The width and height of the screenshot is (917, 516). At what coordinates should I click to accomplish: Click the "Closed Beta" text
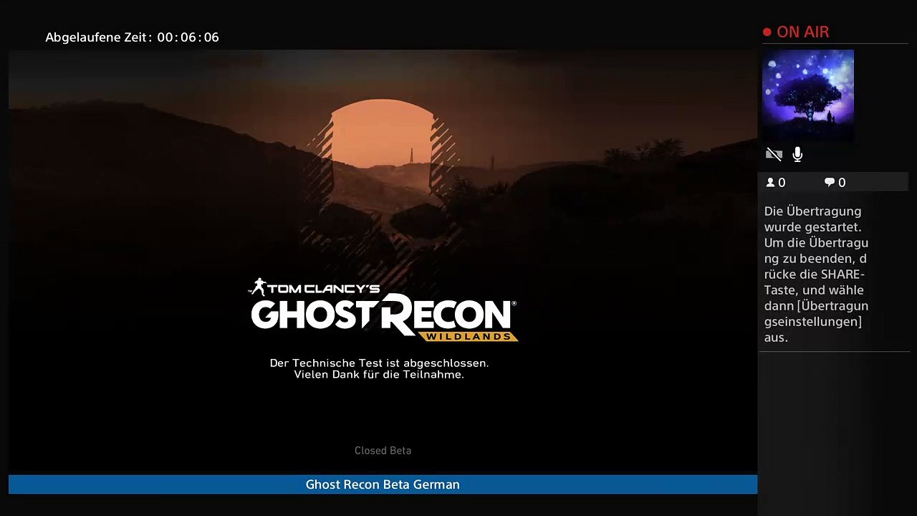coord(383,451)
